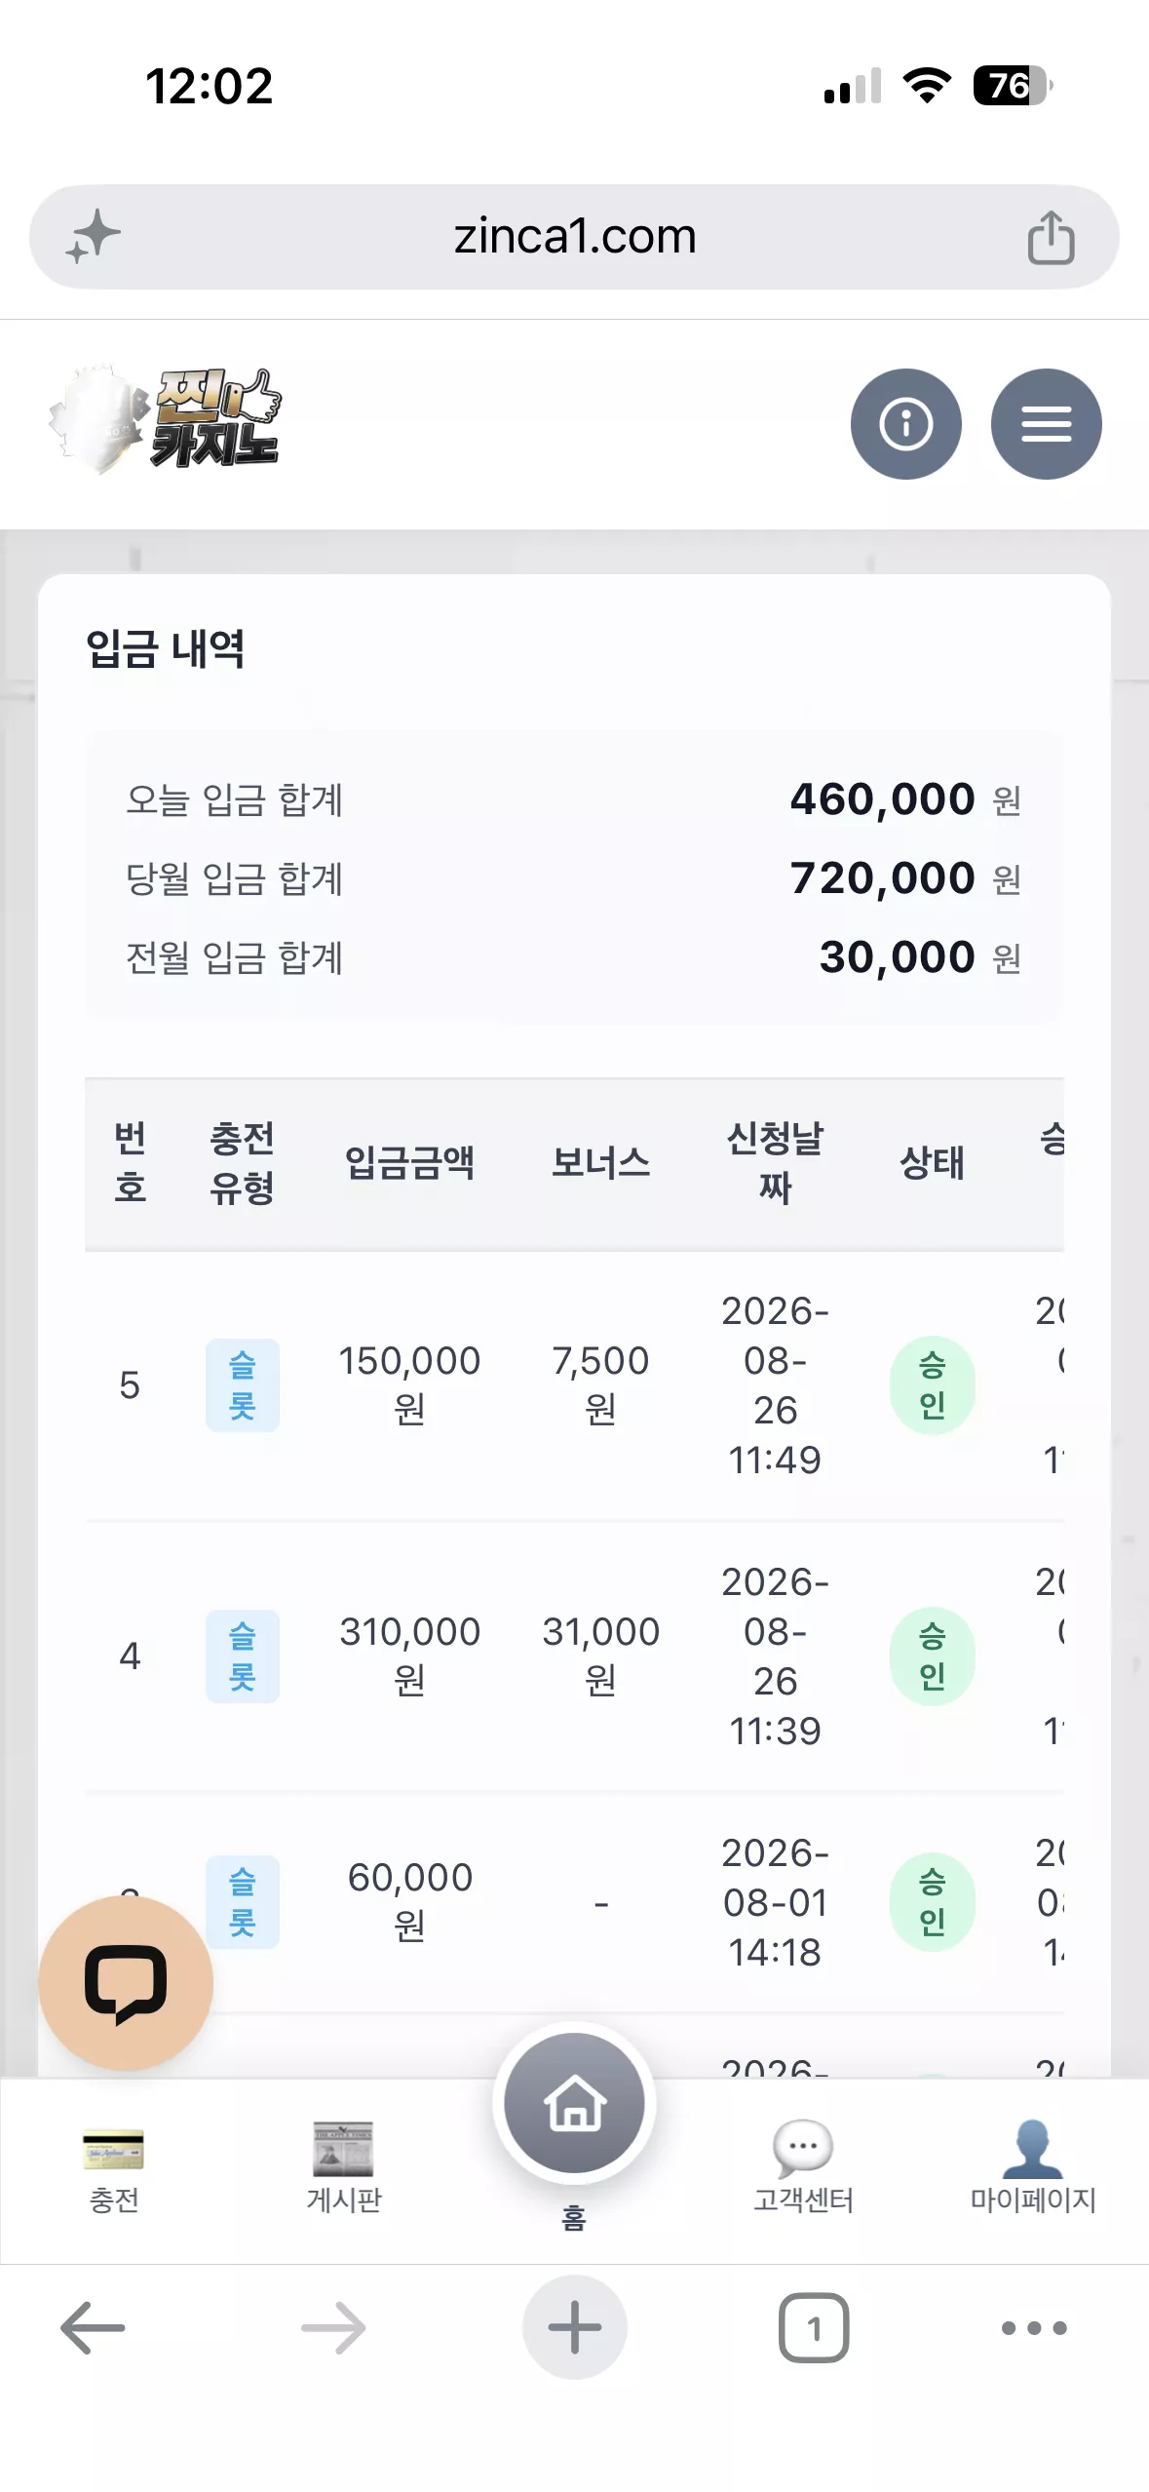The height and width of the screenshot is (2492, 1149).
Task: Tap the browser share icon
Action: tap(1051, 237)
